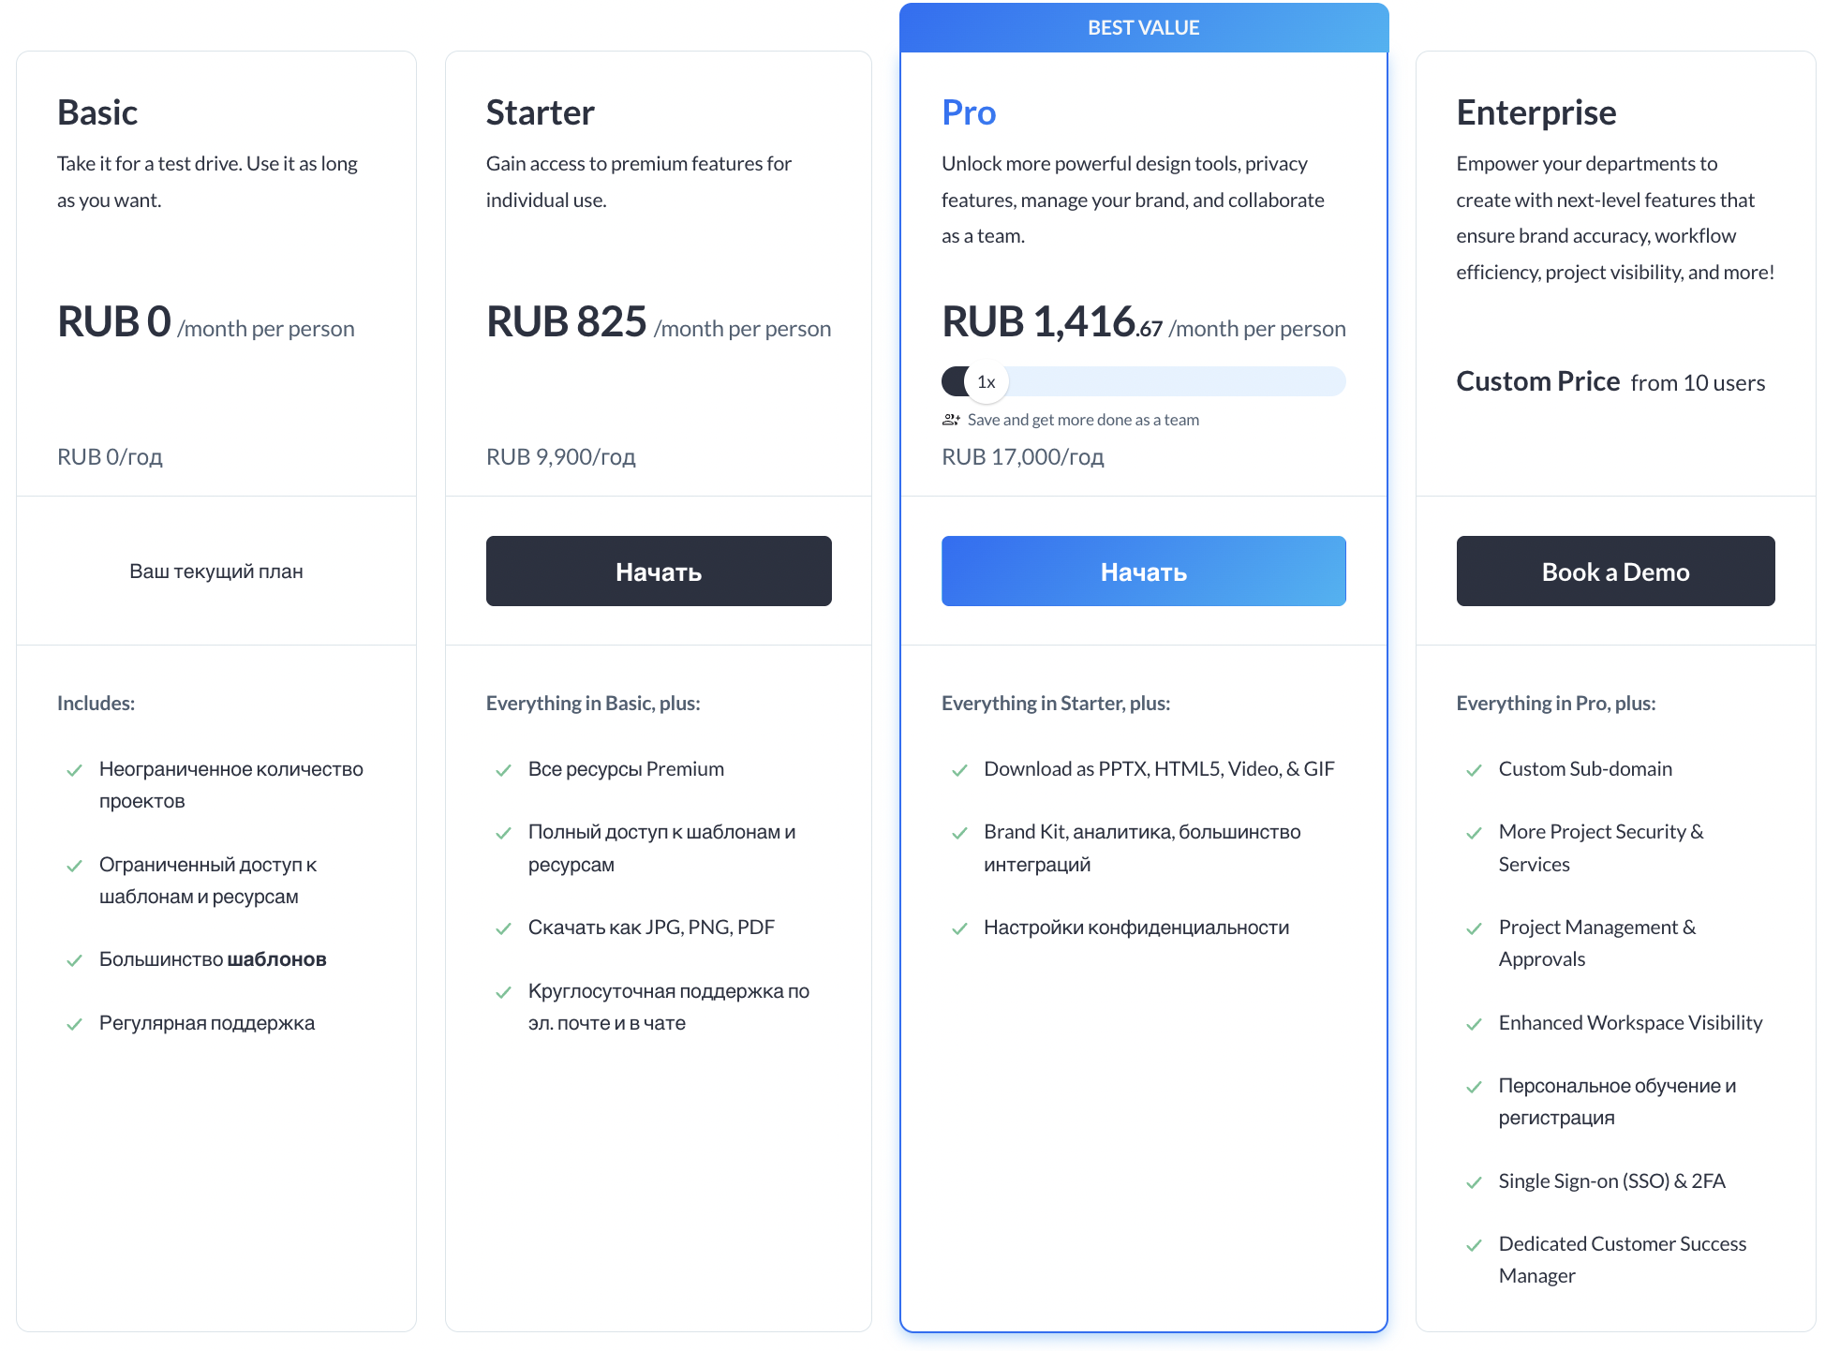Select the Pro plan title
The image size is (1825, 1351).
point(969,112)
